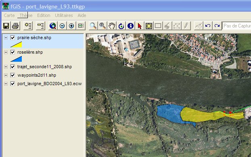Open the Aide menu
The width and height of the screenshot is (251, 157).
(x=82, y=15)
